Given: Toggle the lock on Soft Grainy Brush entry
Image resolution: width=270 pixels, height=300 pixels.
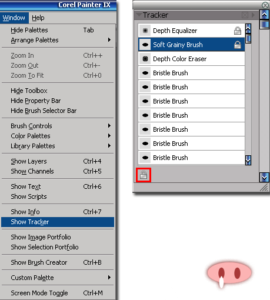Looking at the screenshot, I should 238,45.
